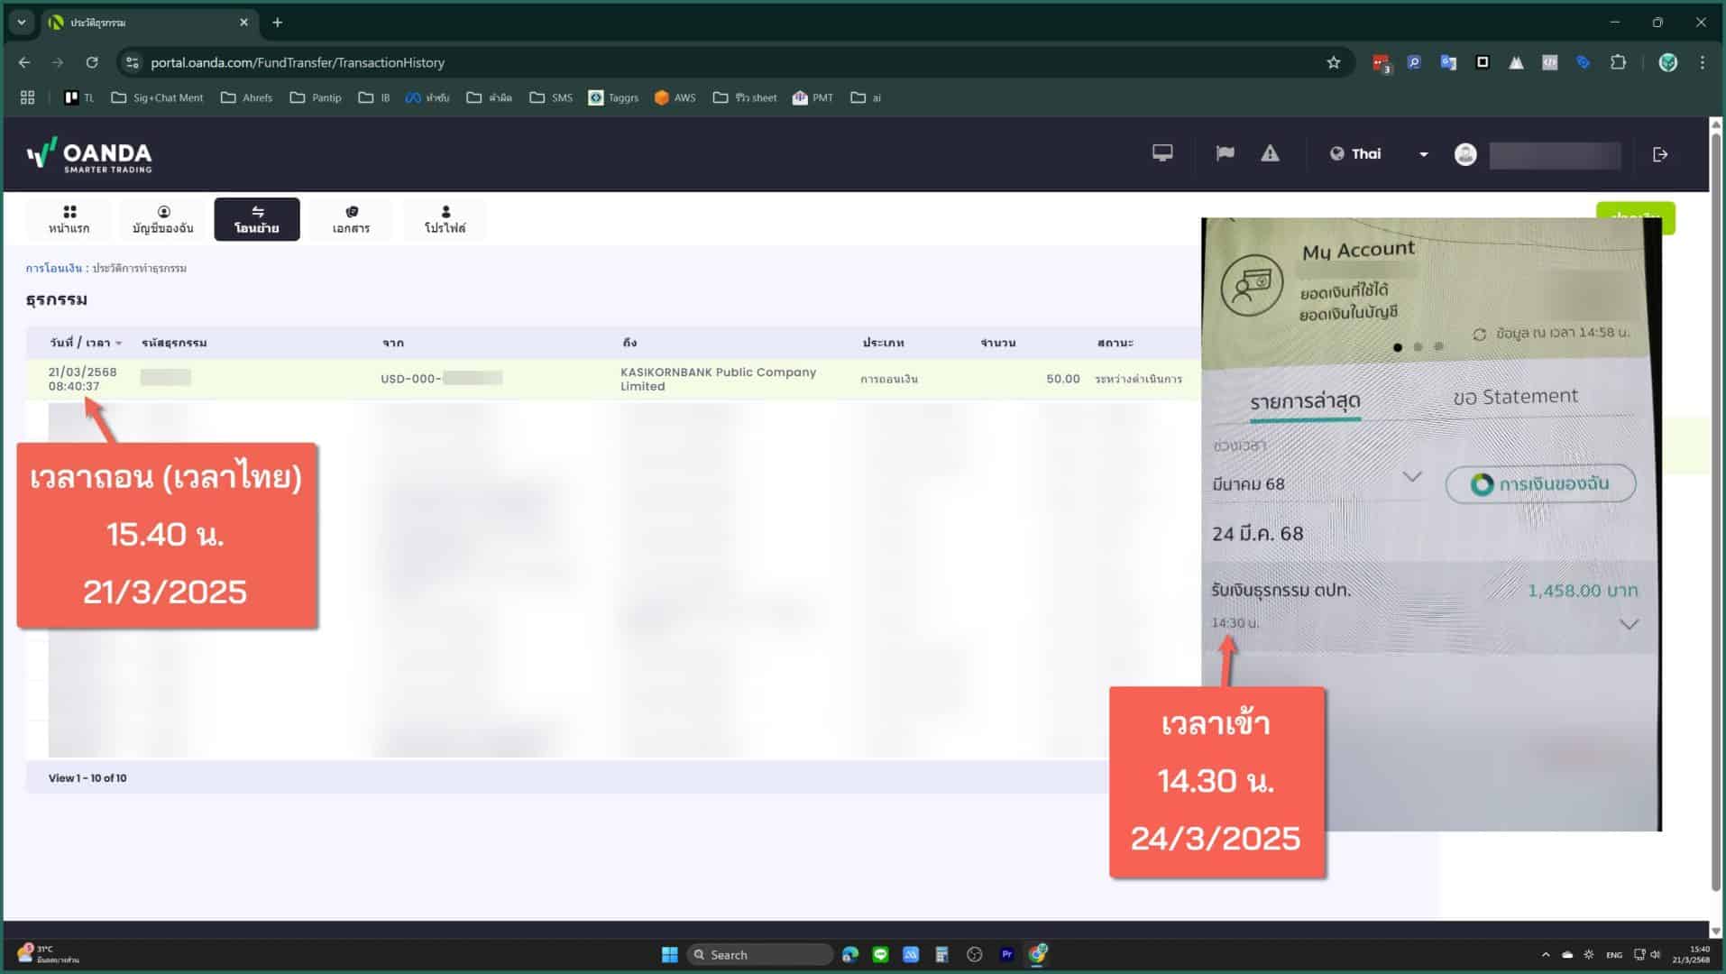This screenshot has height=974, width=1726.
Task: Open the Windows Start menu
Action: [x=669, y=954]
